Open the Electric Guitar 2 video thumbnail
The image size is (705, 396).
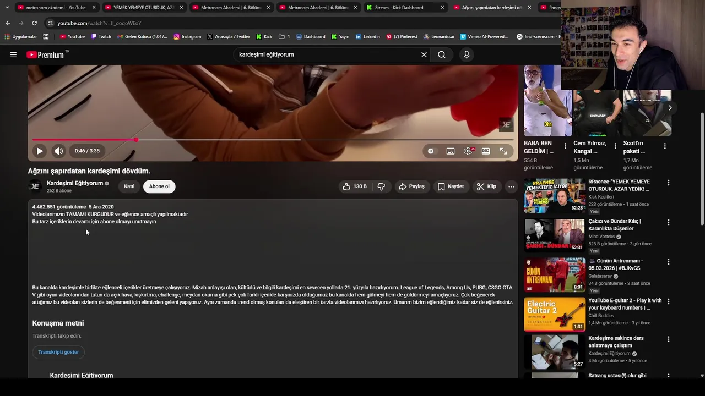pos(555,314)
